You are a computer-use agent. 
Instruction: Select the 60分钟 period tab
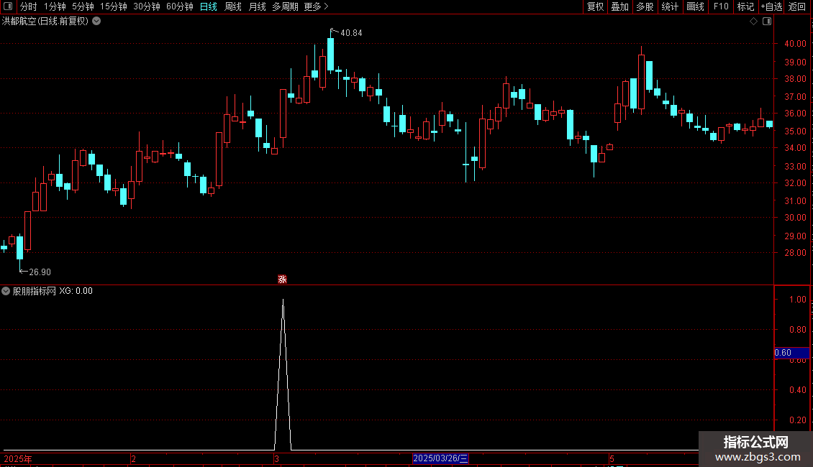coord(180,6)
